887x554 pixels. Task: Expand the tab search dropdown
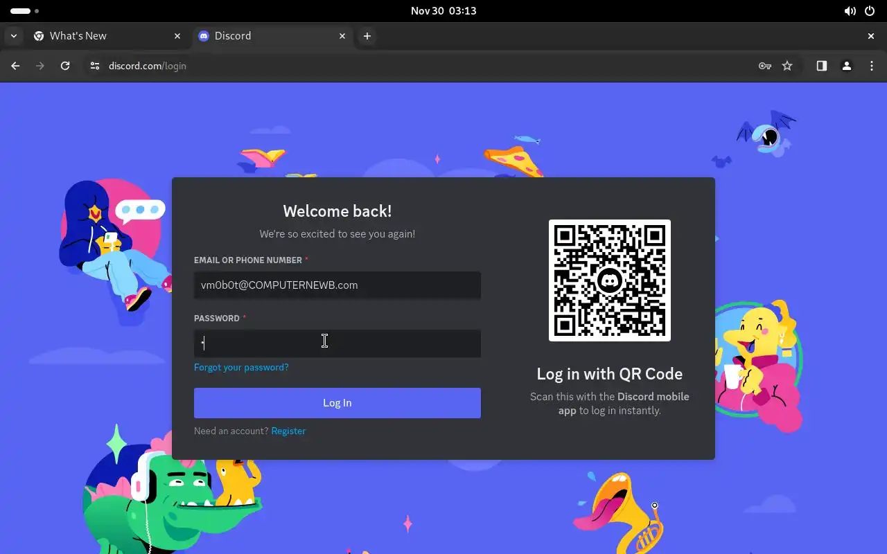click(x=14, y=36)
